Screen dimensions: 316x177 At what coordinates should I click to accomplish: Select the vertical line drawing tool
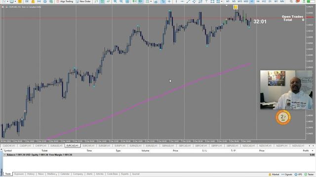click(176, 1)
